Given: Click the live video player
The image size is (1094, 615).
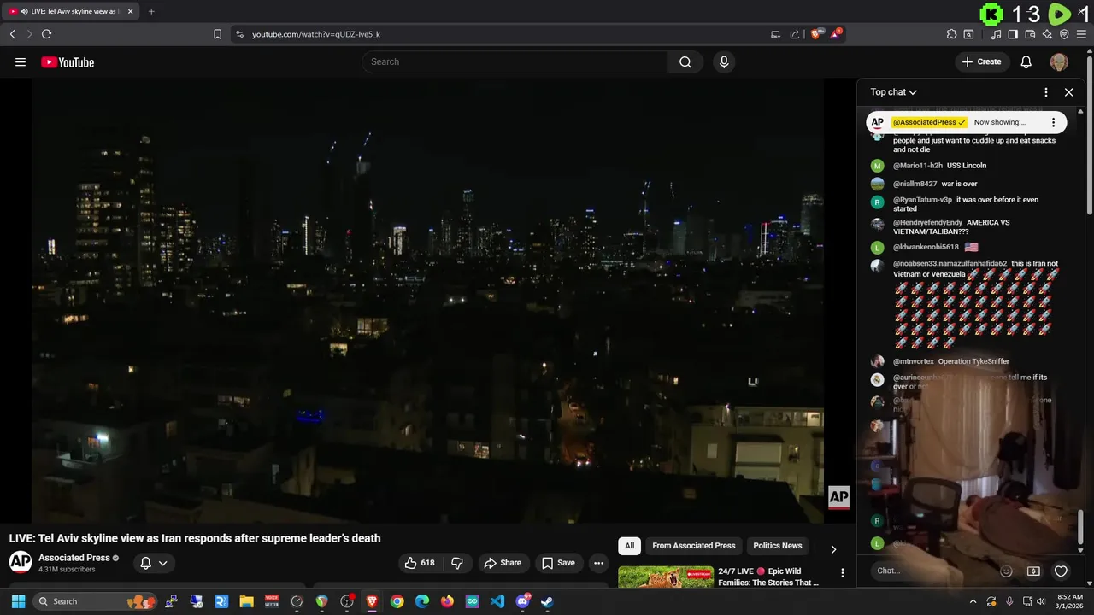Looking at the screenshot, I should [427, 301].
